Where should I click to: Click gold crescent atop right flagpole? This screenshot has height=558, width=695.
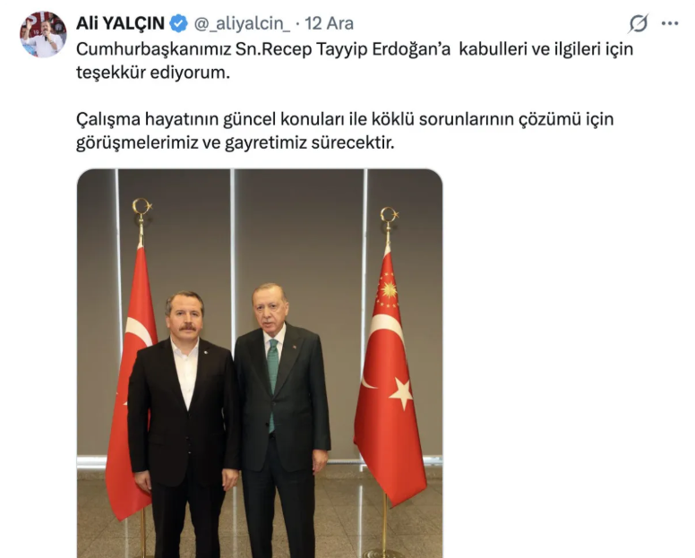pos(390,215)
